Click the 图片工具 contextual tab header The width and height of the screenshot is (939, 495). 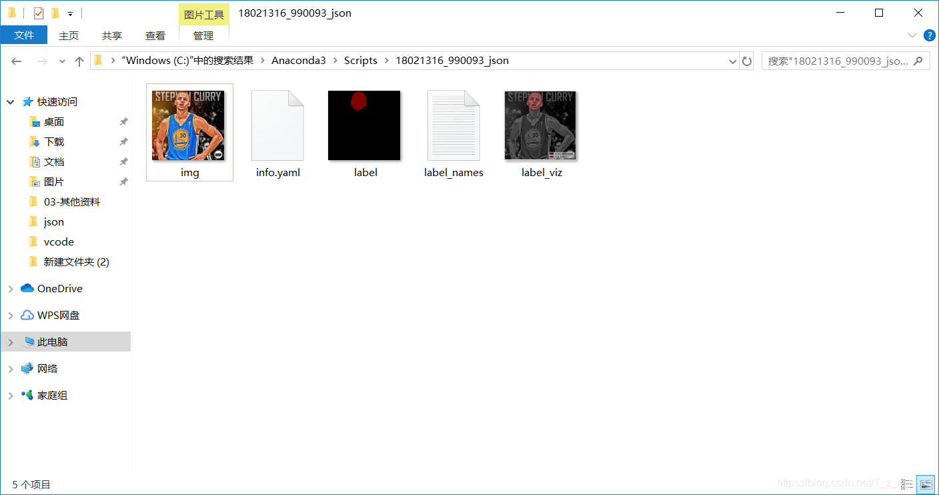click(204, 14)
